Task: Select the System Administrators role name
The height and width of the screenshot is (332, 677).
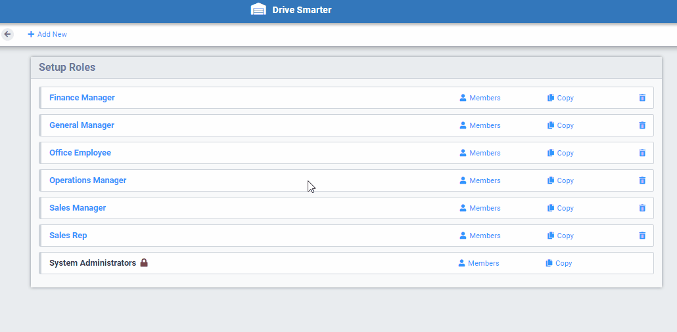Action: [x=93, y=263]
